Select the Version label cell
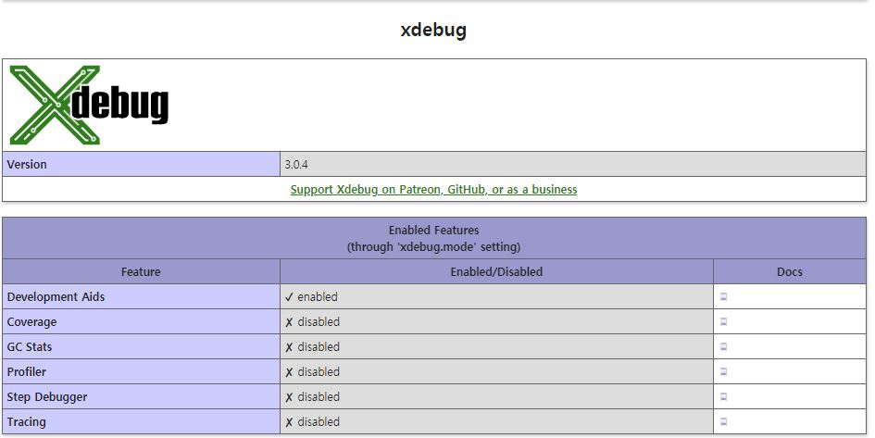875x438 pixels. [x=141, y=164]
